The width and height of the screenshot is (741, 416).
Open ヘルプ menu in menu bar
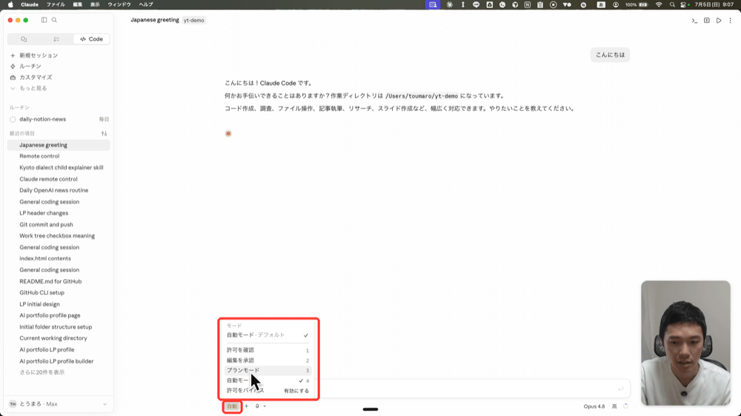(x=146, y=4)
